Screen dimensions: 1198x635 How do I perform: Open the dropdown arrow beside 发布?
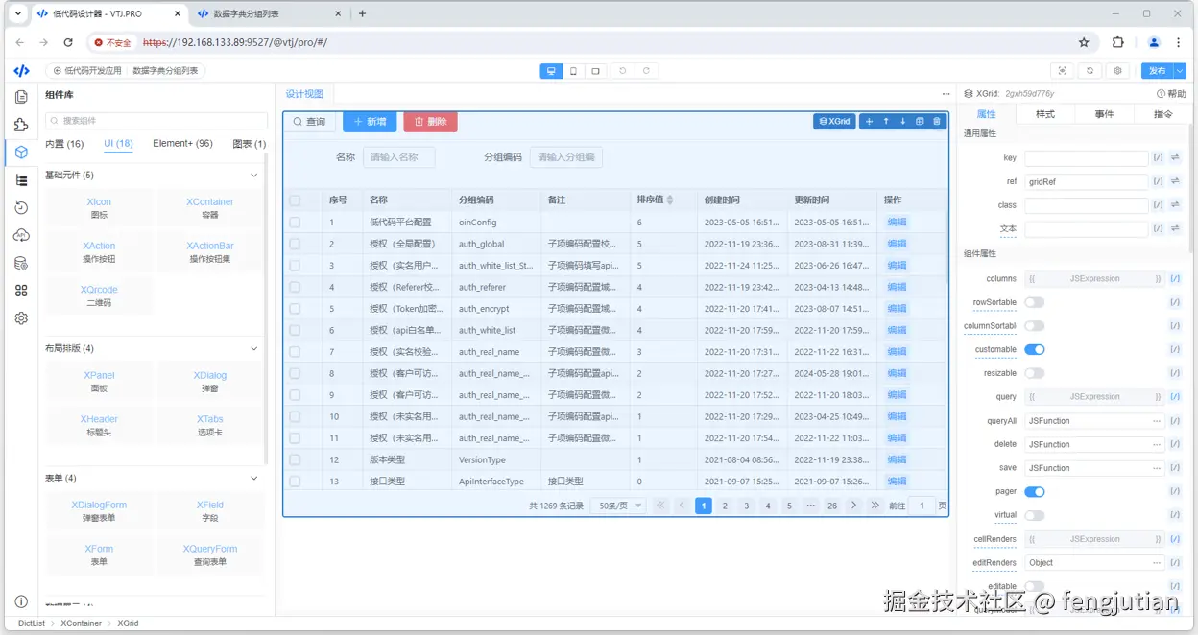click(x=1180, y=71)
